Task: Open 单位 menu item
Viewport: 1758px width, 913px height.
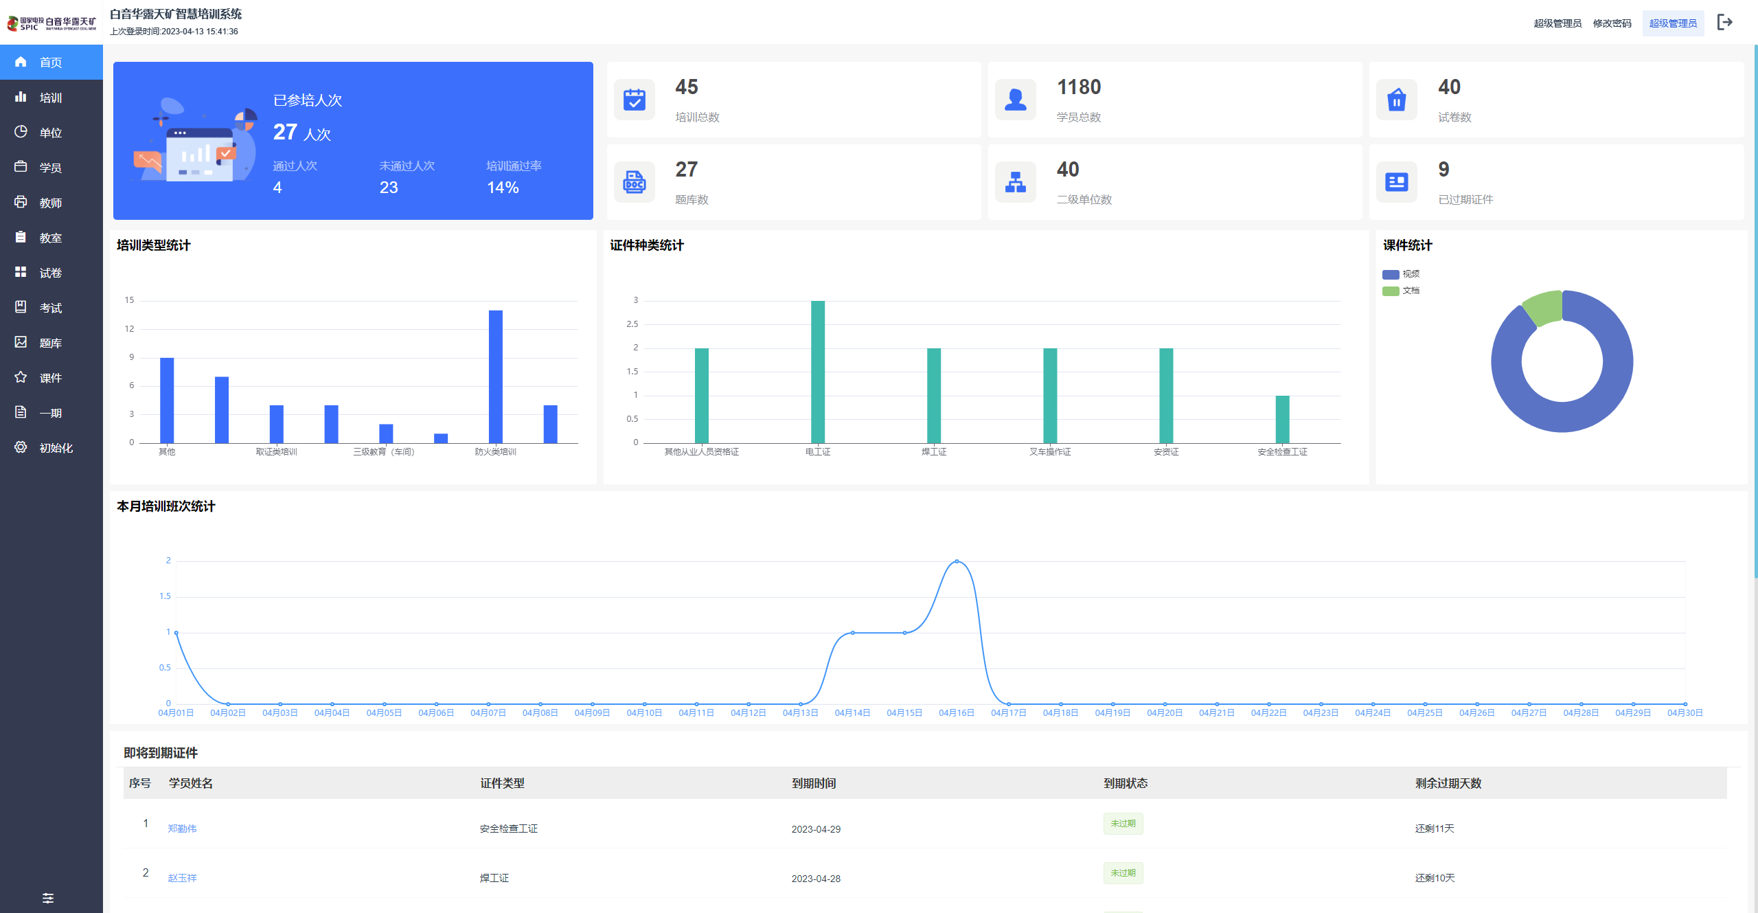Action: point(52,133)
